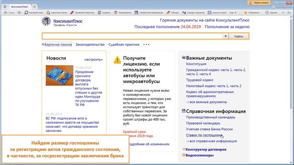Open Справочная информация in the toolbar
Viewport: 294px width, 165px height.
[x=149, y=12]
